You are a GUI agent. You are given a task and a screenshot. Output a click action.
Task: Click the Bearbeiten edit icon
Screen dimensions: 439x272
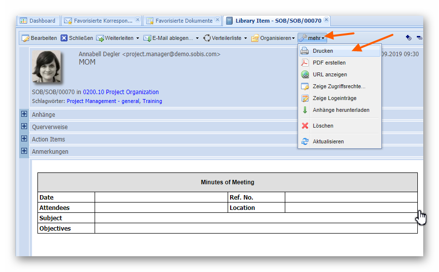click(x=26, y=38)
